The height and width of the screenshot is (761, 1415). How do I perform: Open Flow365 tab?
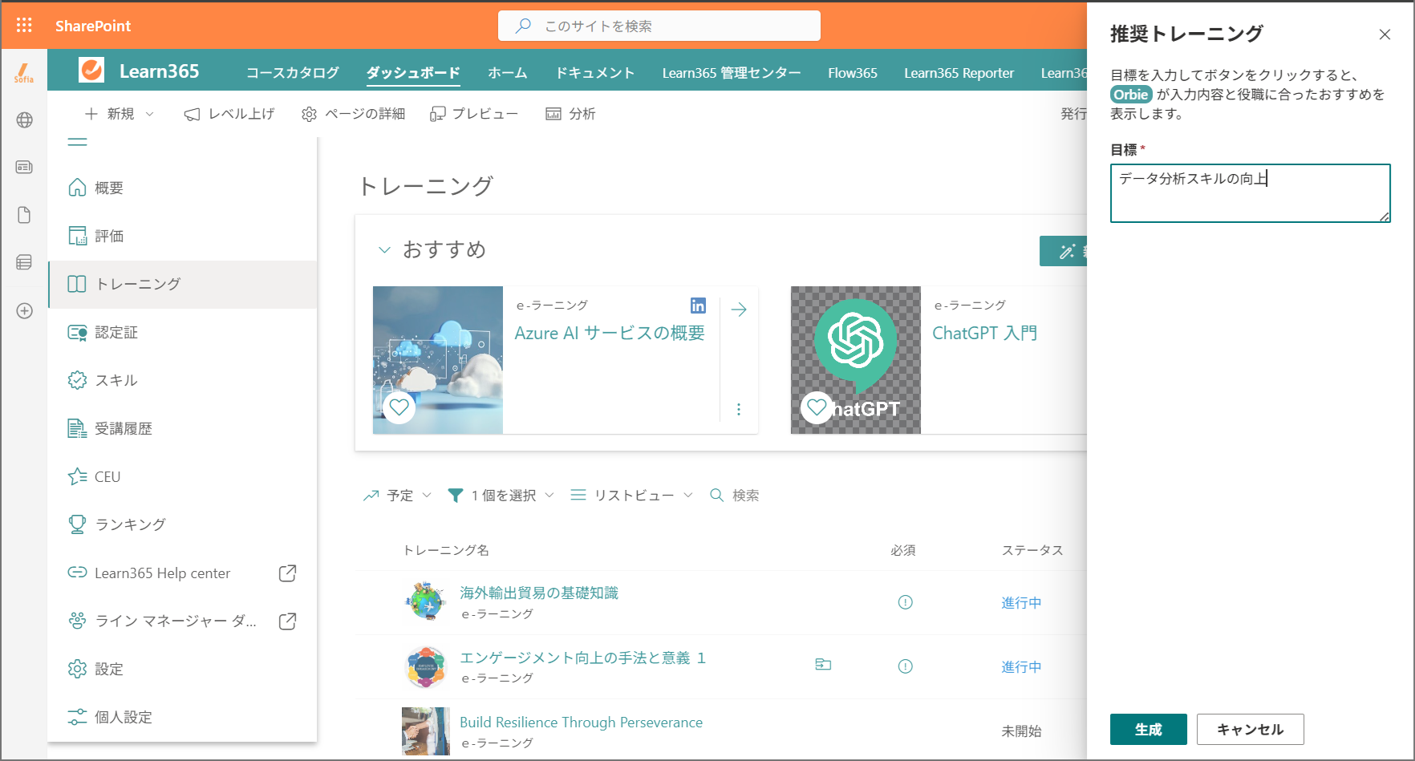(853, 73)
